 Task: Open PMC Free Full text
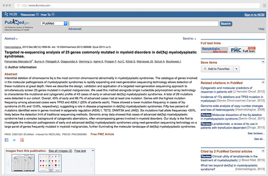242,49
